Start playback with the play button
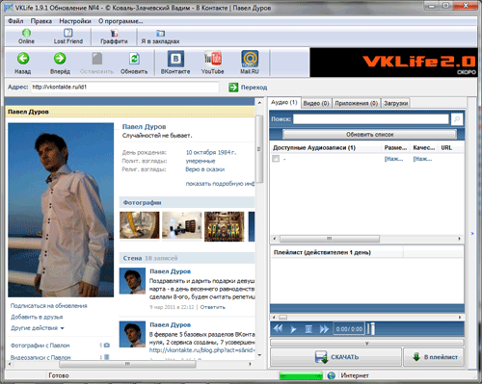This screenshot has width=482, height=384. point(293,329)
